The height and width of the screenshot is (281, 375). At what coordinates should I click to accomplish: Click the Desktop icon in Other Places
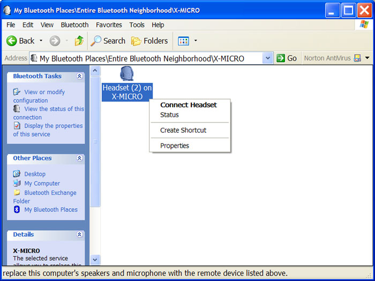coord(17,174)
